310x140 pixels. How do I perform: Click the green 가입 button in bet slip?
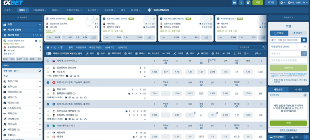pos(288,123)
